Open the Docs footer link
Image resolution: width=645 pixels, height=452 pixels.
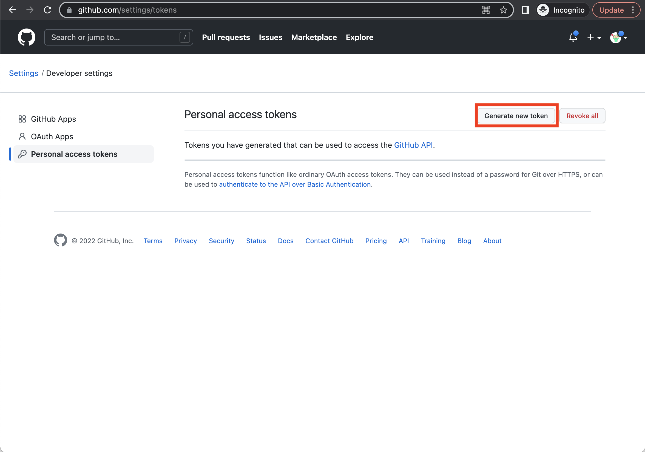285,241
